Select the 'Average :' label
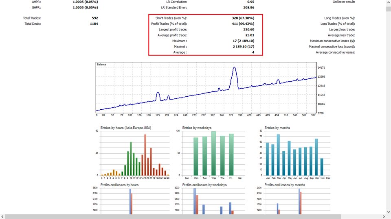Screen dimensions: 391x219 click(180, 52)
